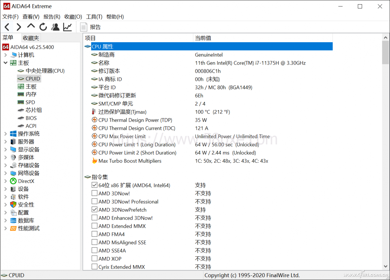The image size is (390, 280).
Task: Click the DirectX Xbox icon in tree
Action: click(x=13, y=181)
